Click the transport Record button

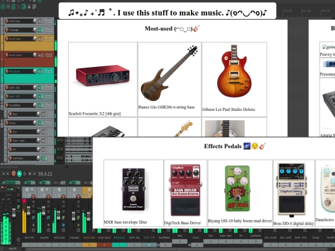click(14, 174)
